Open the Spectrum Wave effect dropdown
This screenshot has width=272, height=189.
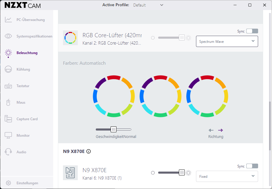tap(227, 42)
